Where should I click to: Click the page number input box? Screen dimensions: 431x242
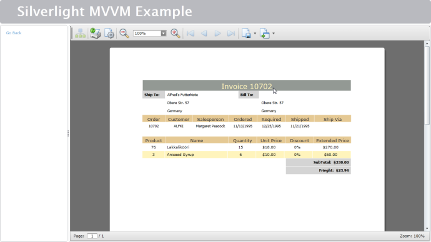tap(92, 236)
